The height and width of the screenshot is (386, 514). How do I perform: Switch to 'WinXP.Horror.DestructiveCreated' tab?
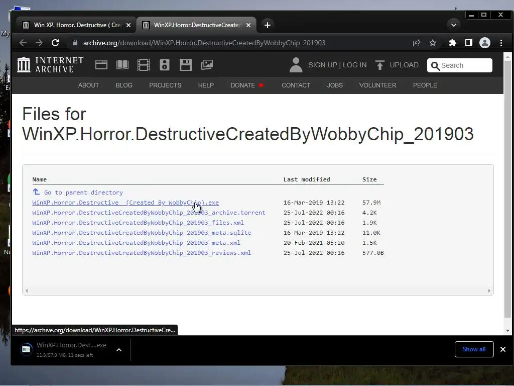click(196, 25)
